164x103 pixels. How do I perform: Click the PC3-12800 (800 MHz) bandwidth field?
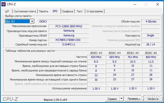click(x=69, y=26)
